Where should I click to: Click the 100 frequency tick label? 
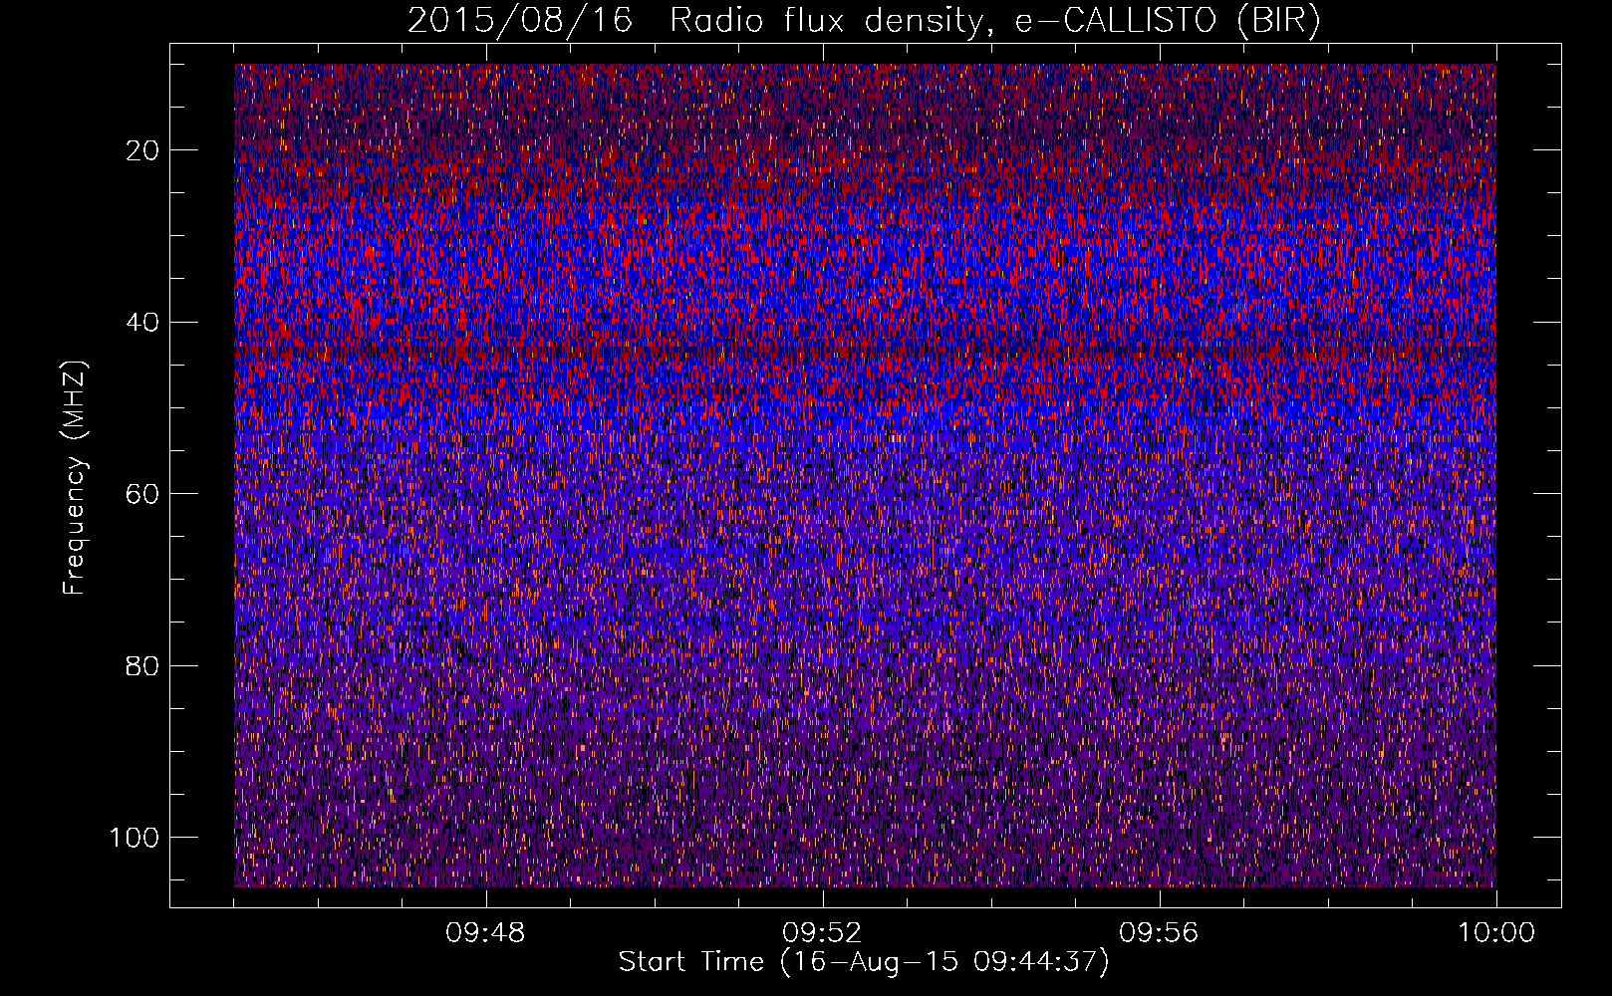coord(134,838)
